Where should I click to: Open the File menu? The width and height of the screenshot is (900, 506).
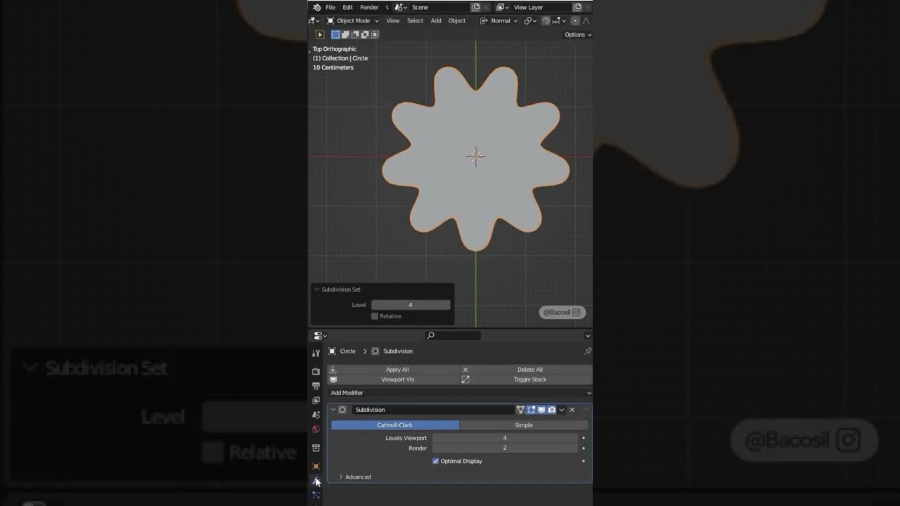(330, 7)
